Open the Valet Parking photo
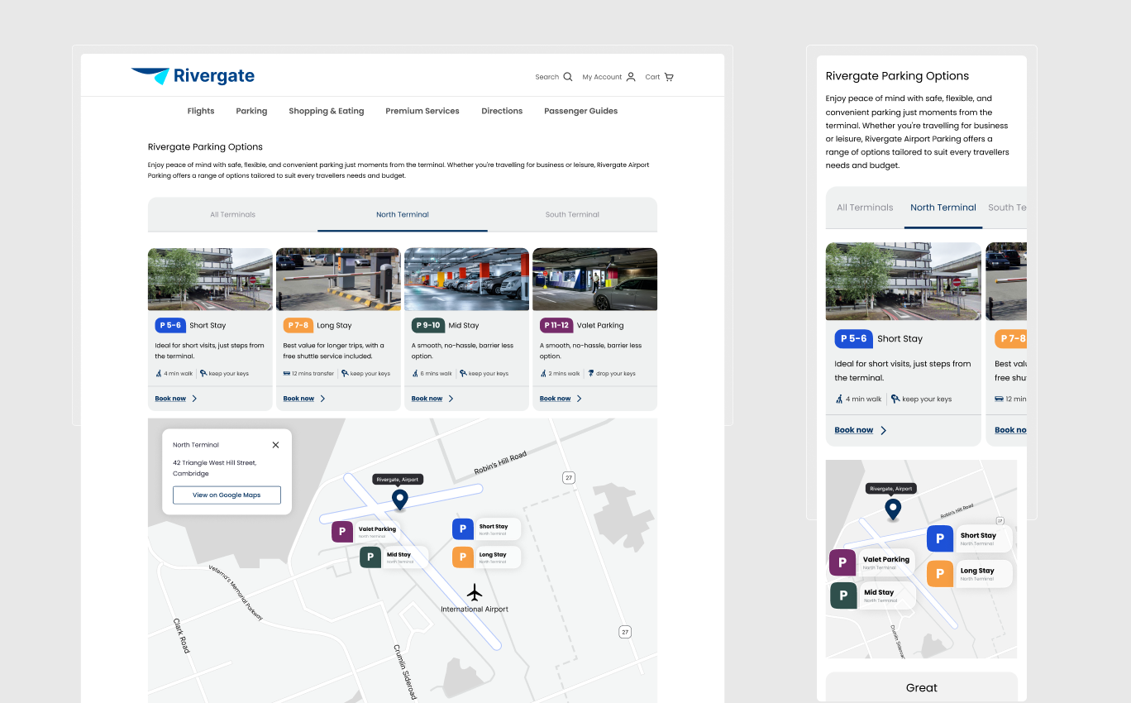The width and height of the screenshot is (1131, 703). [595, 280]
